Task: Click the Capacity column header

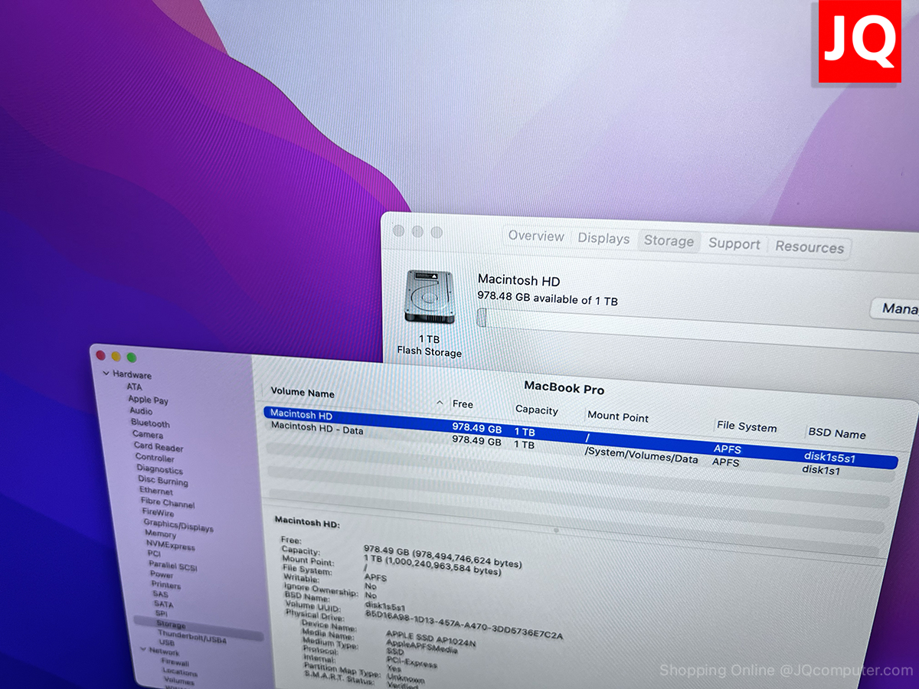Action: (536, 410)
